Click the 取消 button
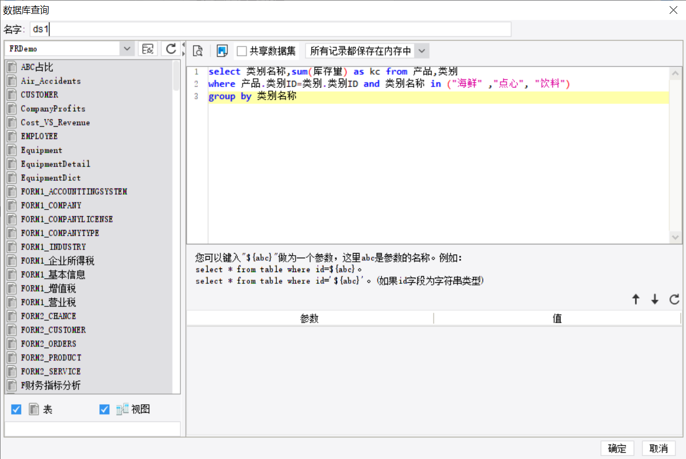 (659, 448)
